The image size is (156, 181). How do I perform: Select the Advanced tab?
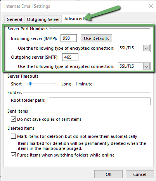[x=74, y=19]
